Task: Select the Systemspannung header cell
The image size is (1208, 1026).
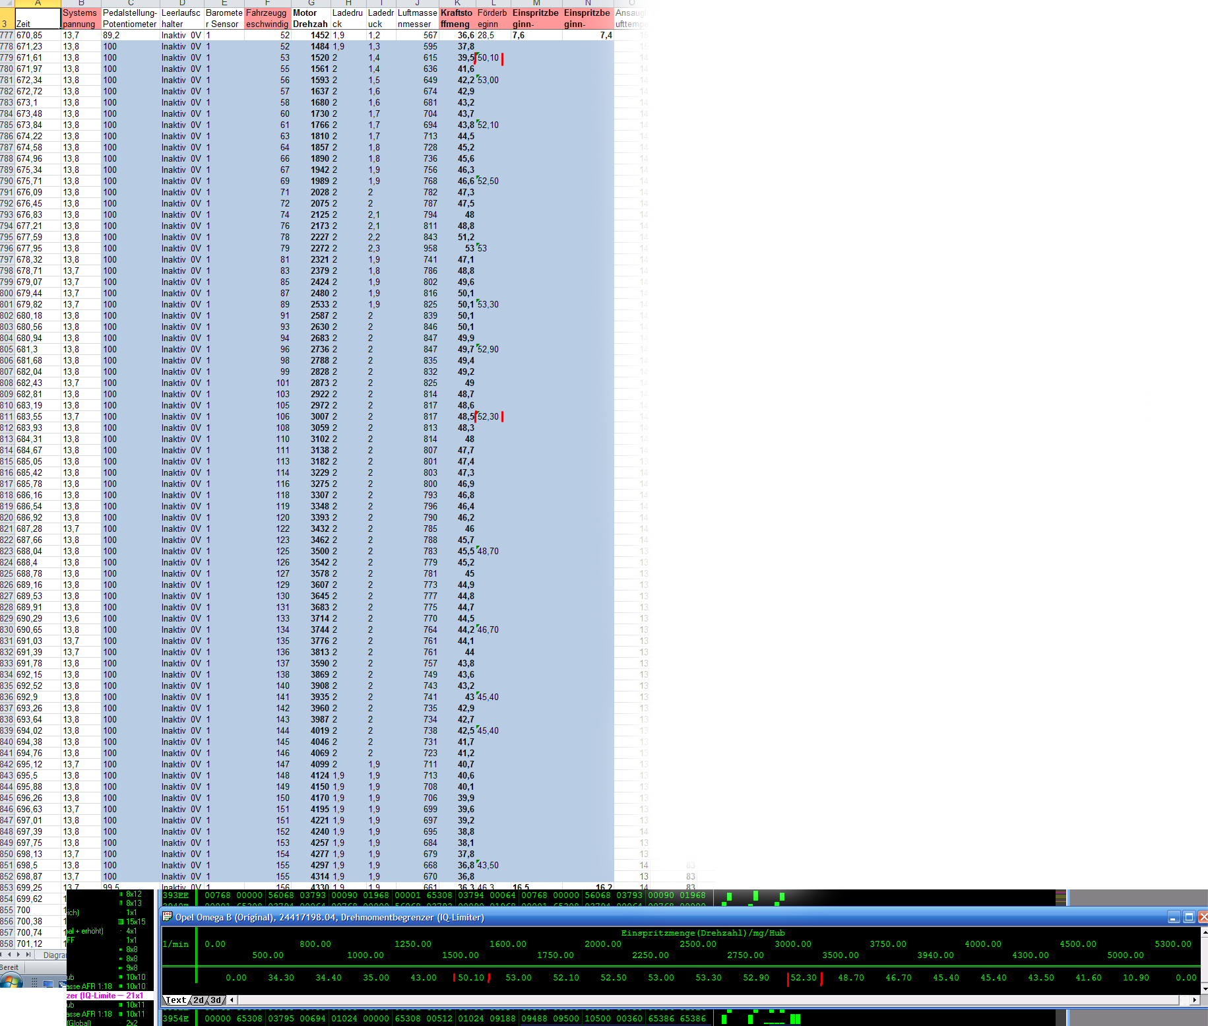Action: click(x=81, y=18)
